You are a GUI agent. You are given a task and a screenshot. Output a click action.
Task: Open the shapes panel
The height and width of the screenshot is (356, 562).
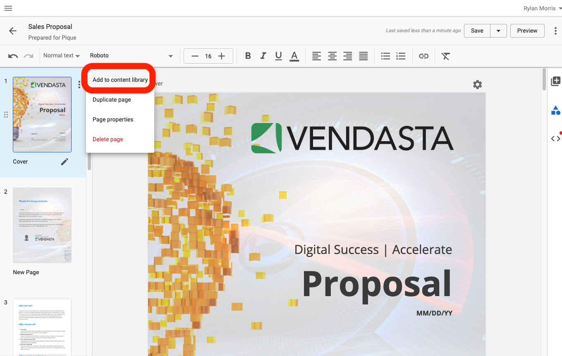[x=555, y=110]
